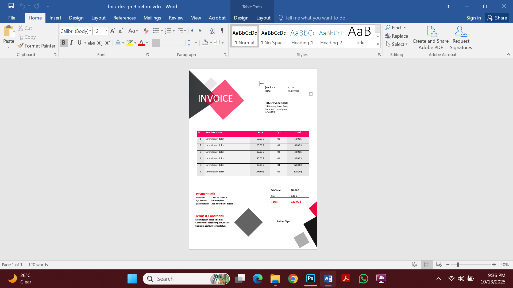Open the Font Color dropdown arrow
The image size is (513, 288).
point(147,43)
